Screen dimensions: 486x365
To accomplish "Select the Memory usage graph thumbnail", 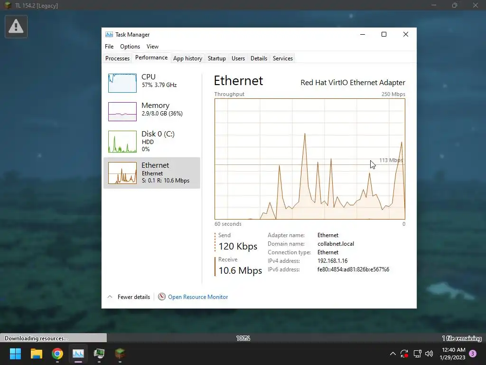I will [122, 111].
